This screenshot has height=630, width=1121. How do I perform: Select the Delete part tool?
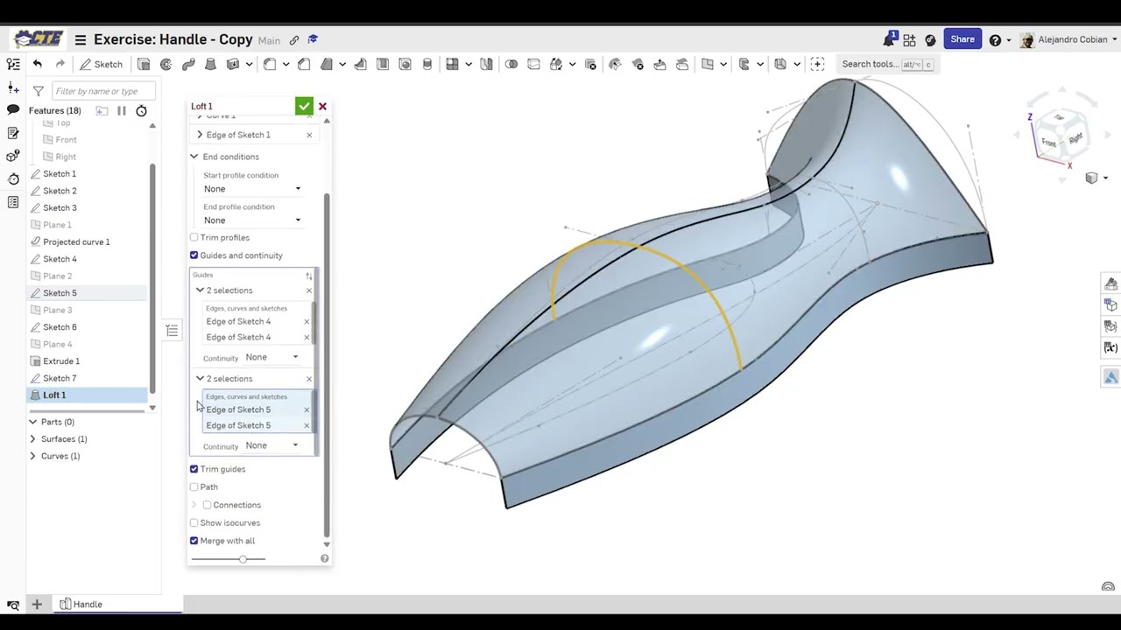click(x=590, y=64)
